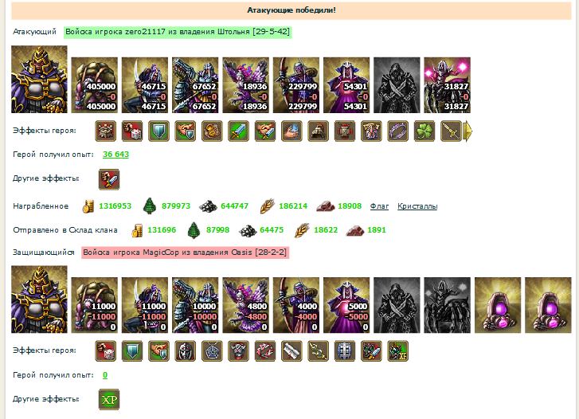Click the red dice effect in attacker's row
This screenshot has height=419, width=579.
pyautogui.click(x=132, y=131)
